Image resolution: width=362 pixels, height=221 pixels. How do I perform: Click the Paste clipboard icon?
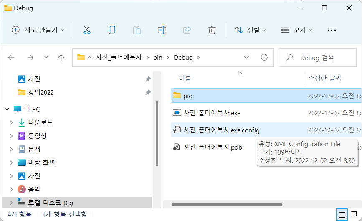click(137, 30)
